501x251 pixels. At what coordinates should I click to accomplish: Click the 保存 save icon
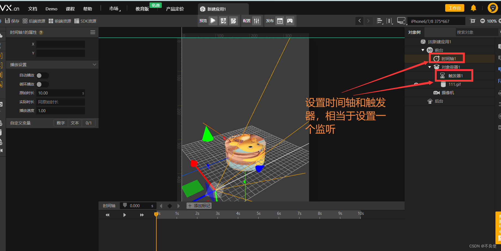(x=7, y=21)
